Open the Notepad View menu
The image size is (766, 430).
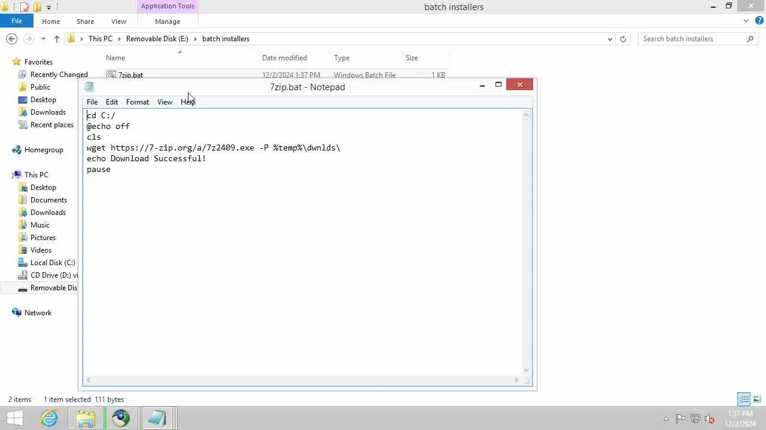coord(165,102)
